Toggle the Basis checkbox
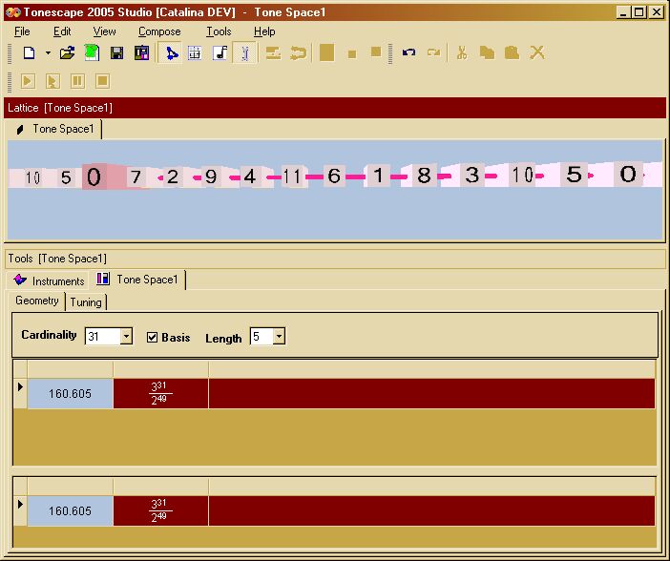Screen dimensions: 670x561 click(152, 338)
